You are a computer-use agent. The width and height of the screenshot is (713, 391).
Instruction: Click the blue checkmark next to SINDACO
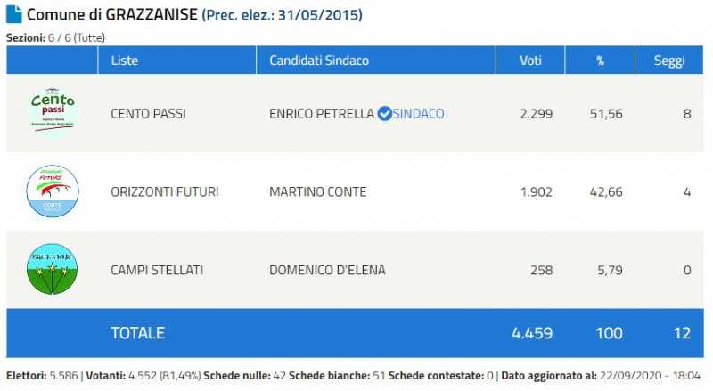click(x=384, y=114)
